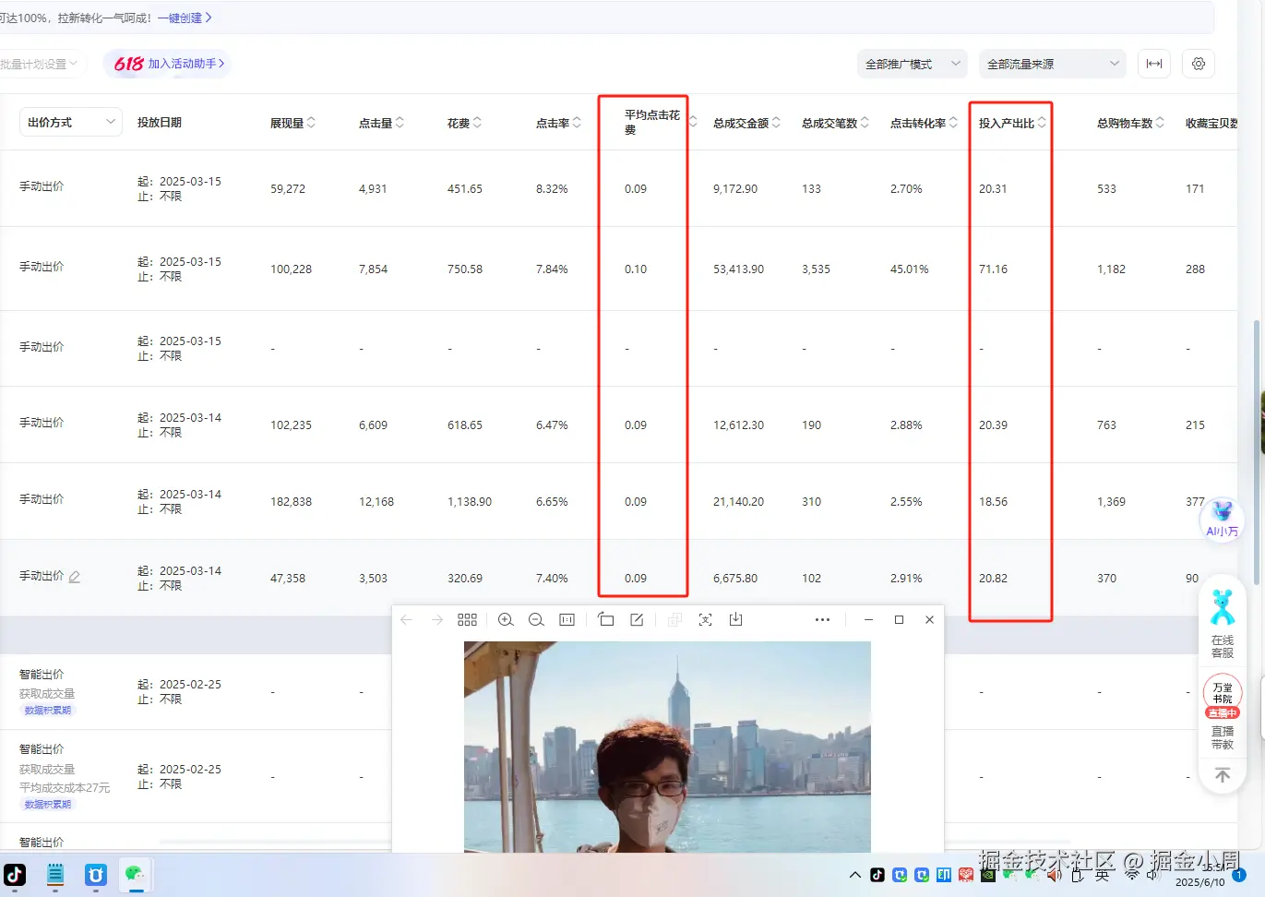Open the taskbar date 2025/6/10
The height and width of the screenshot is (897, 1265).
[x=1200, y=882]
